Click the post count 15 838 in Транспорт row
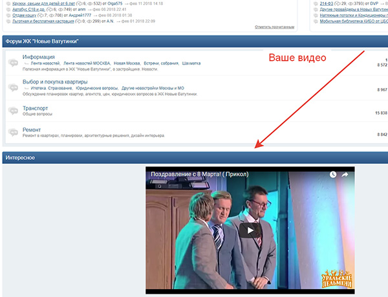Viewport: 388px width, 297px height. pyautogui.click(x=381, y=113)
